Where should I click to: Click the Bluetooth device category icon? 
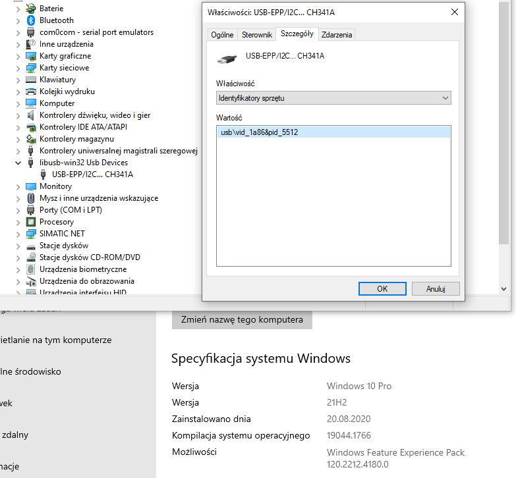coord(30,20)
